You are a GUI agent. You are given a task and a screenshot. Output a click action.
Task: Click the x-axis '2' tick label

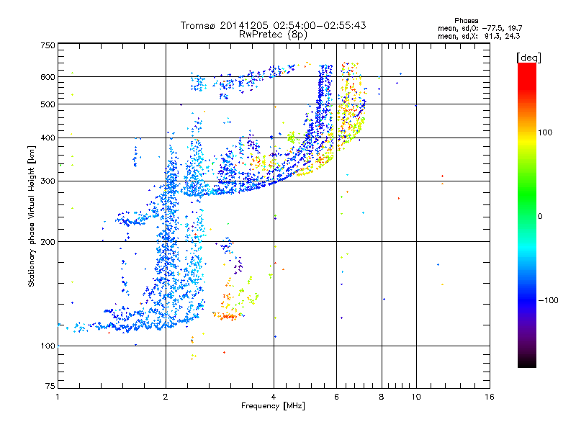[166, 397]
